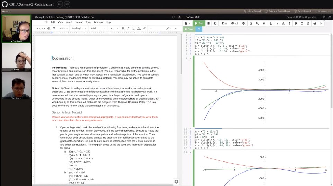Save the CoCalc worksheet
The height and width of the screenshot is (186, 333).
point(189,29)
